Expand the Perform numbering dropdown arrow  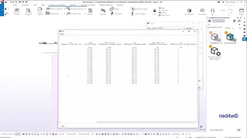tap(64, 9)
